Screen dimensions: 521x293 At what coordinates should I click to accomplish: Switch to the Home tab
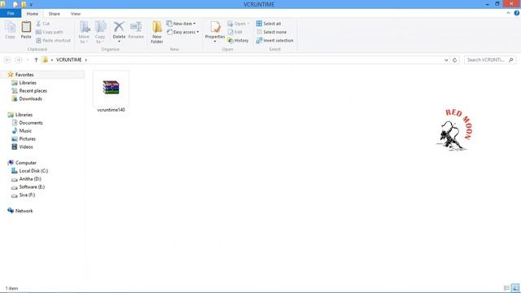coord(33,14)
